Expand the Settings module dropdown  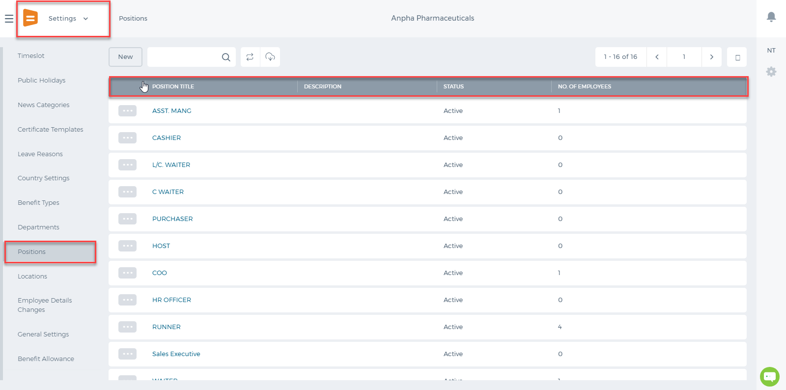tap(68, 19)
